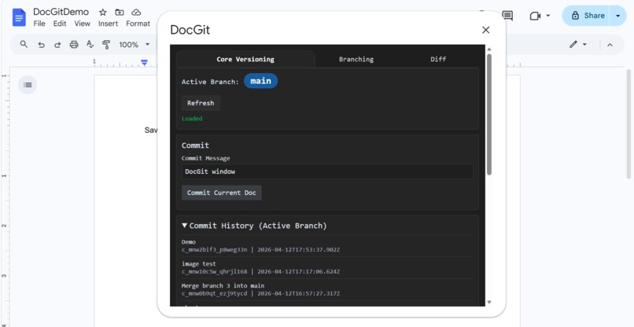Viewport: 634px width, 327px height.
Task: Collapse the Commit History section triangle
Action: tap(184, 225)
